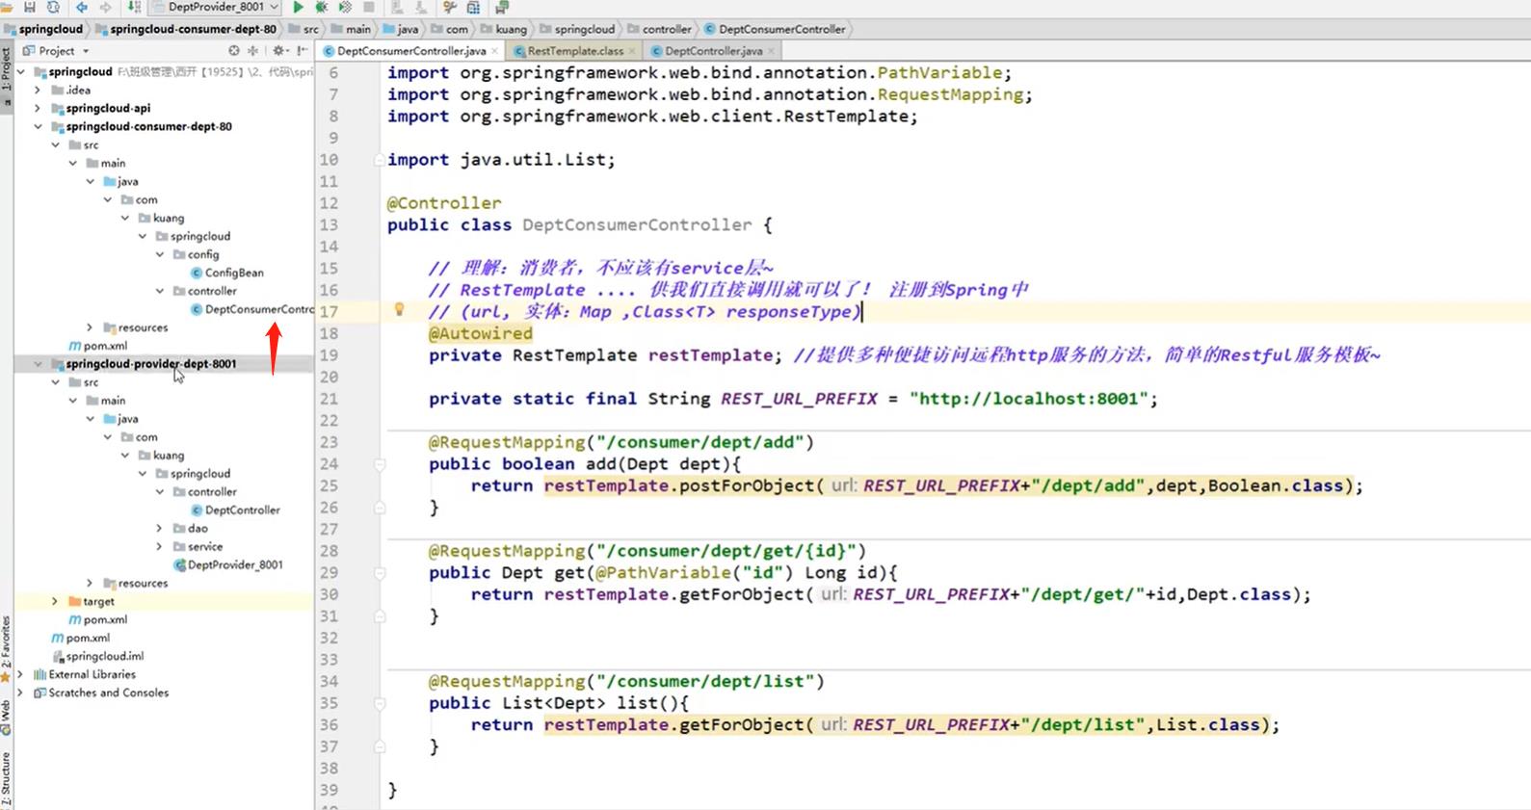The image size is (1531, 810).
Task: Collapse the config package under consumer module
Action: pos(160,254)
